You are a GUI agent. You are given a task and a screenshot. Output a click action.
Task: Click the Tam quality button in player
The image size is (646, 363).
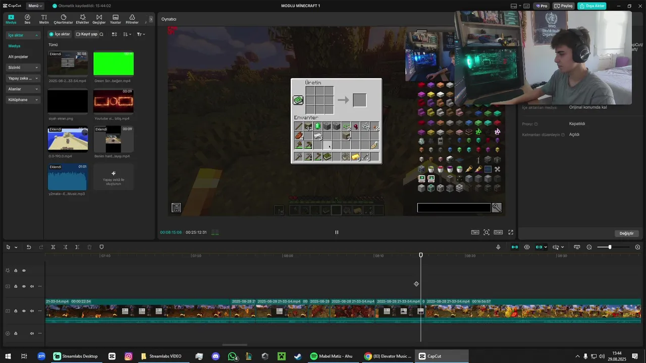click(x=475, y=232)
